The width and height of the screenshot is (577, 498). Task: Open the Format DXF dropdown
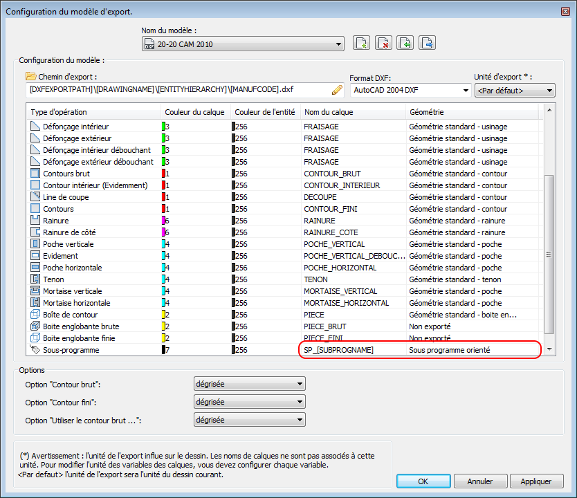410,91
